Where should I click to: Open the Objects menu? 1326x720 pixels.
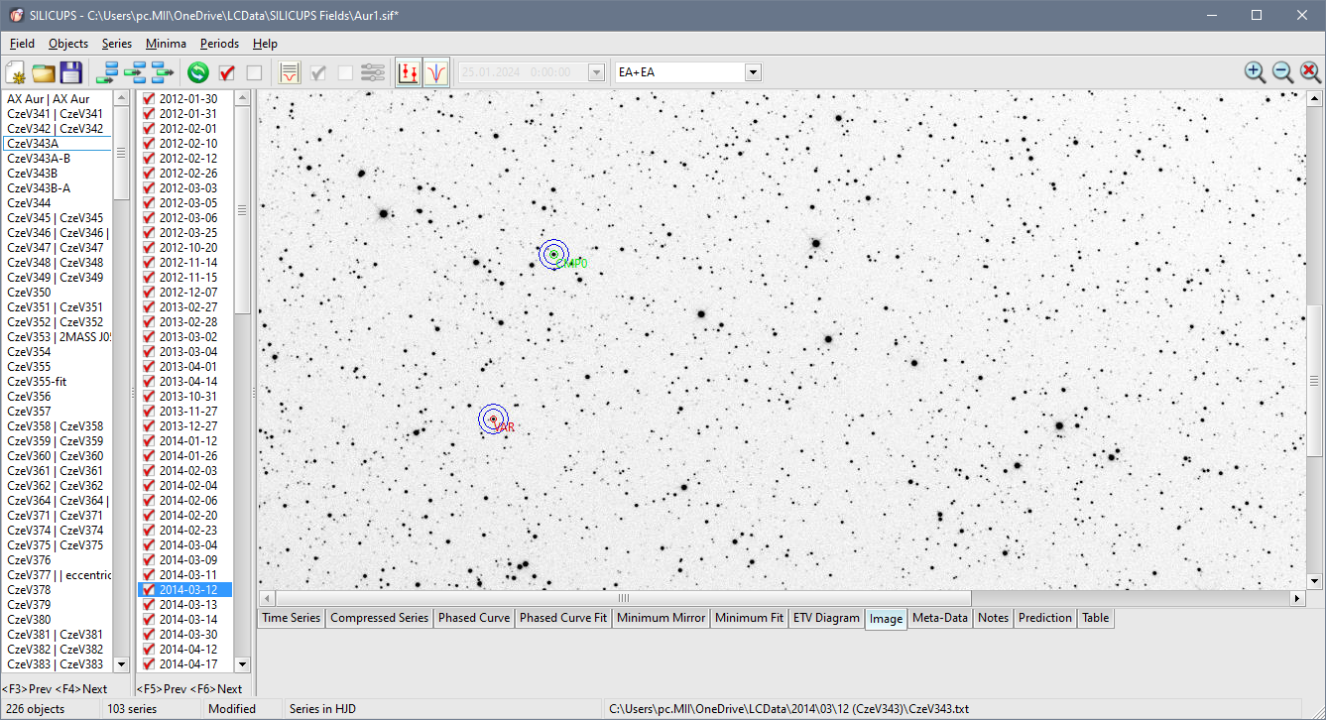pos(68,44)
